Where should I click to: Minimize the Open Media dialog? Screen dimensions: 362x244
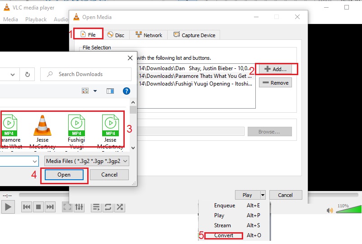pyautogui.click(x=256, y=17)
